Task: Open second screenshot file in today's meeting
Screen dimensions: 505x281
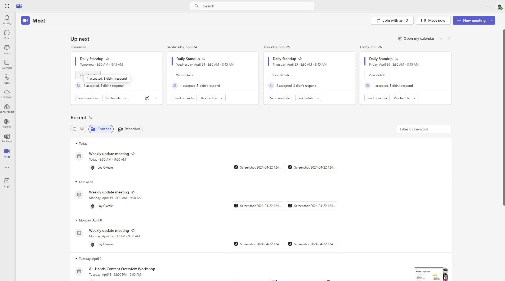Action: pos(311,167)
